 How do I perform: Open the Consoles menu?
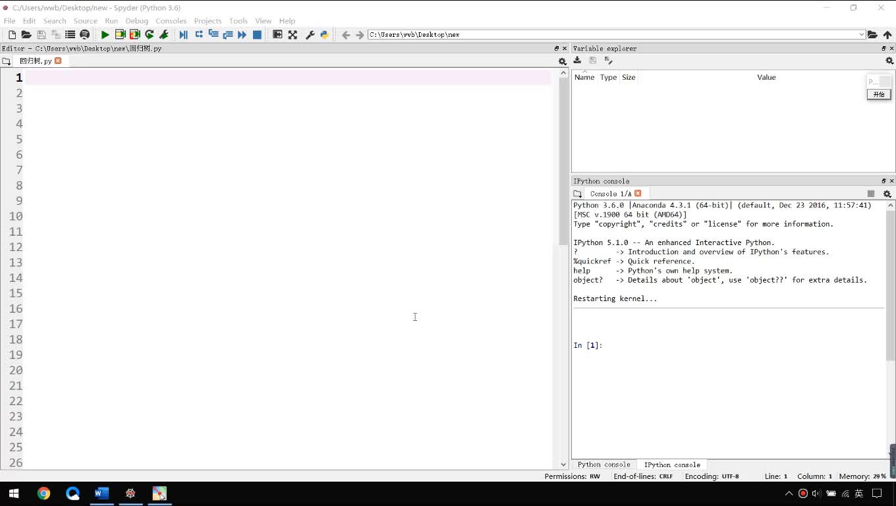click(x=171, y=21)
